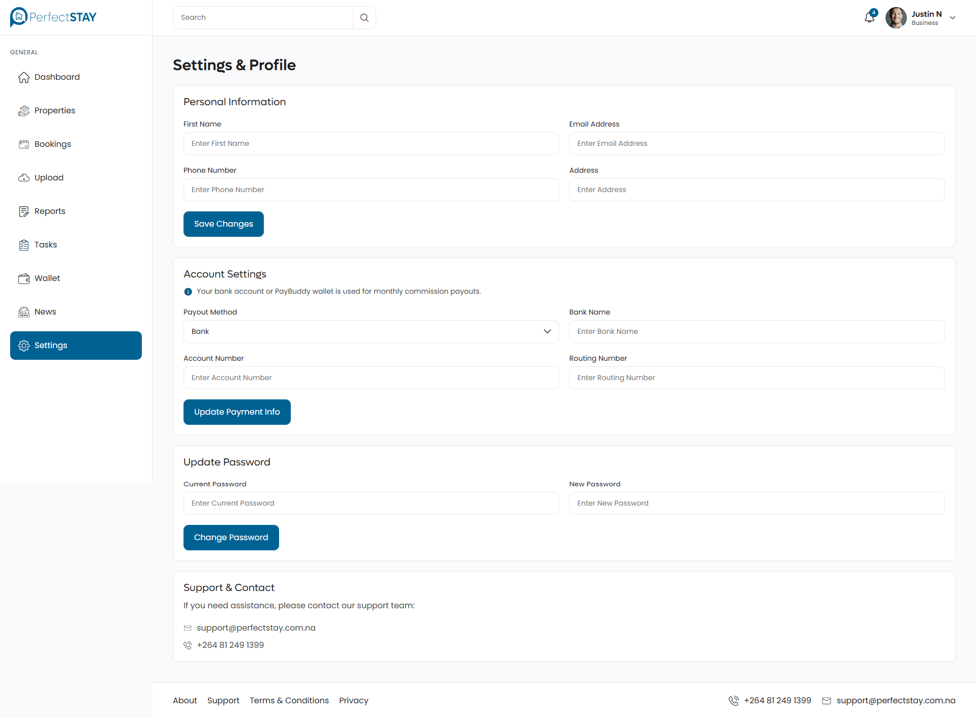Click the Wallet sidebar icon
The height and width of the screenshot is (718, 976).
[x=24, y=278]
